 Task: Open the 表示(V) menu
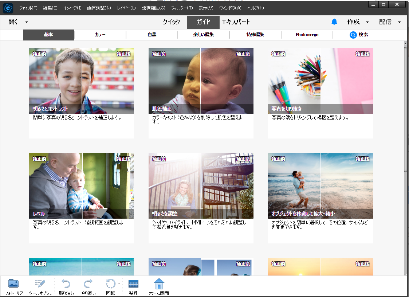click(x=206, y=8)
